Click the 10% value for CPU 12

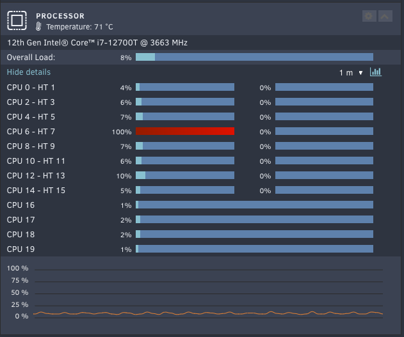124,176
